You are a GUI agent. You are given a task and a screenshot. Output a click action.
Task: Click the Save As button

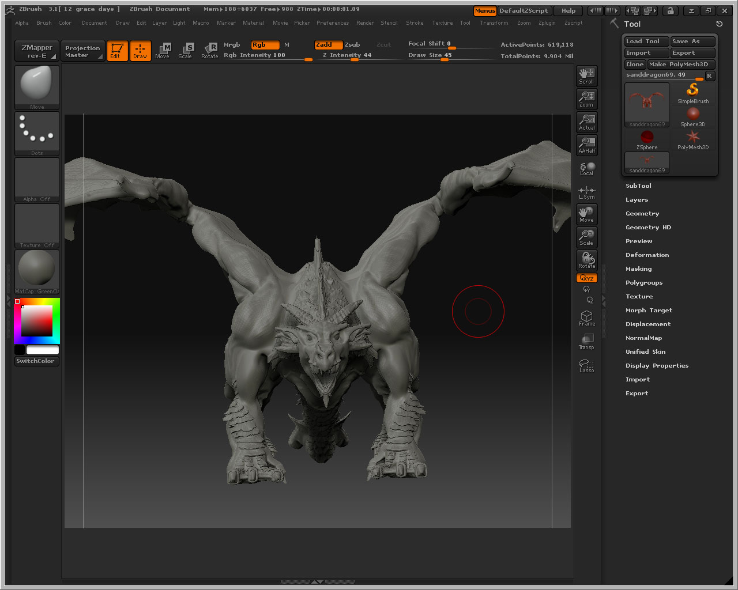pos(693,41)
